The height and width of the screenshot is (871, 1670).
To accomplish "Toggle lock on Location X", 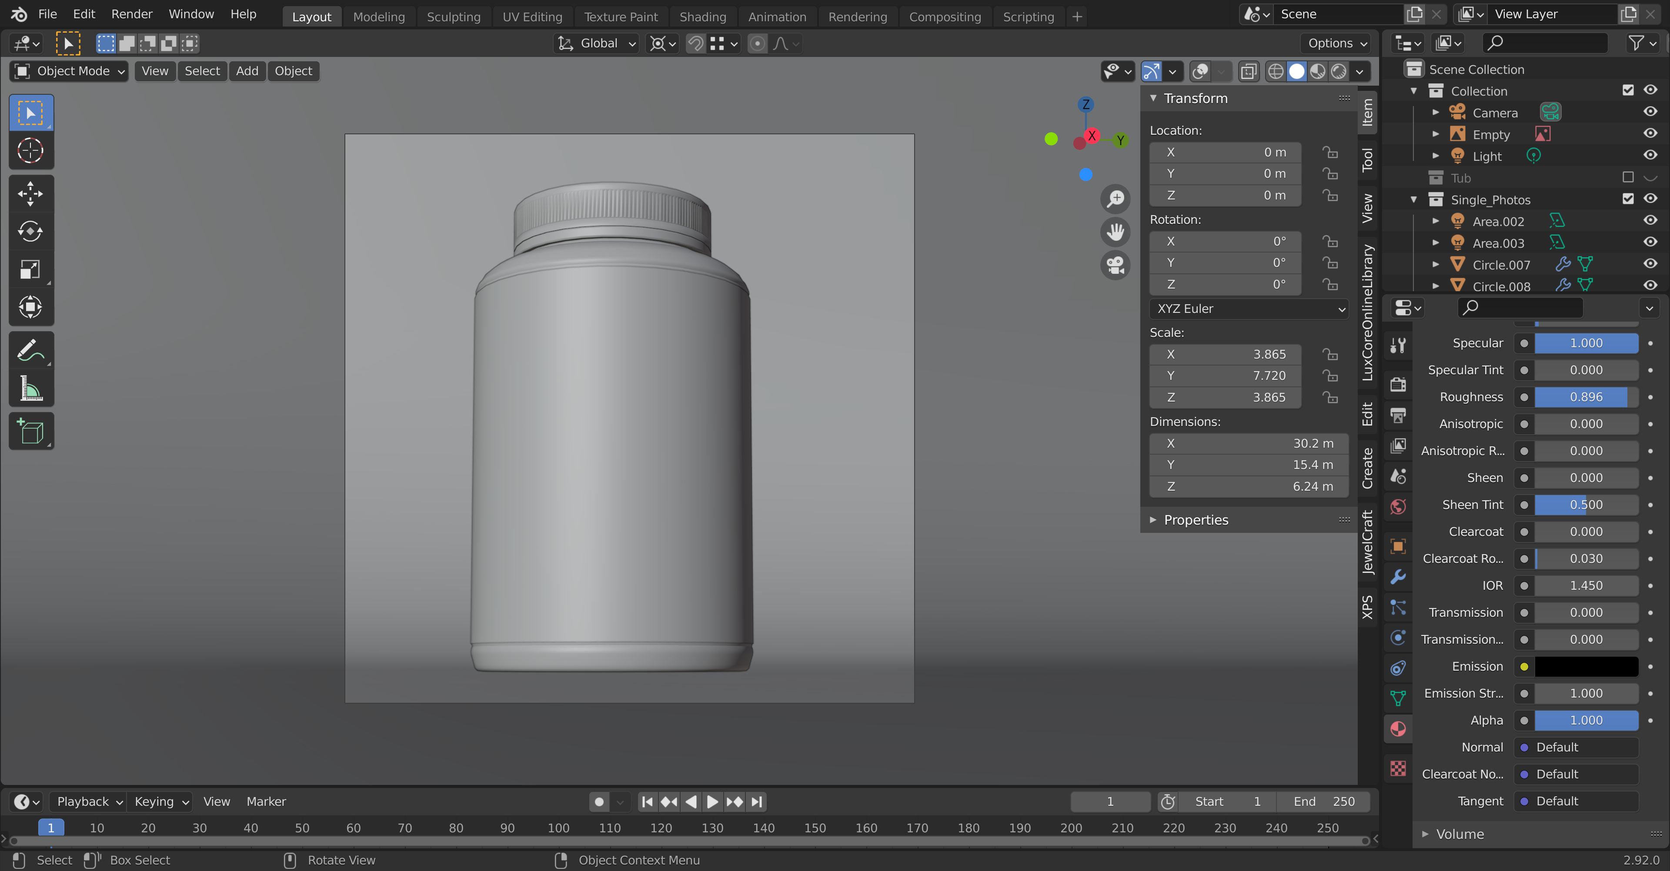I will tap(1329, 152).
